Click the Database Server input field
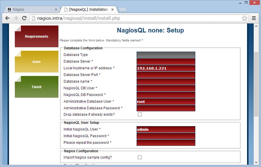The width and height of the screenshot is (261, 167). [x=166, y=61]
